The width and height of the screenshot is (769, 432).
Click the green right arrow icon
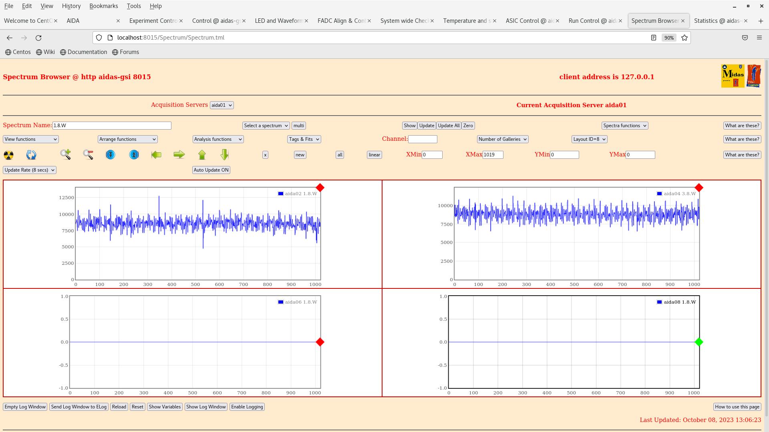click(x=179, y=154)
